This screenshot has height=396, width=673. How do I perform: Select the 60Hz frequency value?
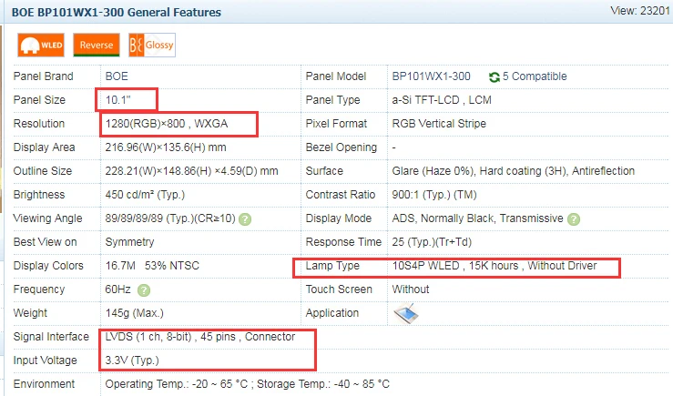click(118, 289)
